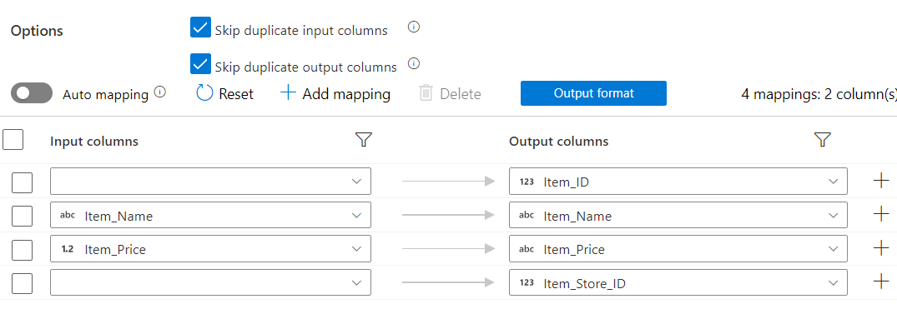Viewport: 897px width, 309px height.
Task: Tick checkbox for the Item_Price mapping row
Action: pos(23,250)
